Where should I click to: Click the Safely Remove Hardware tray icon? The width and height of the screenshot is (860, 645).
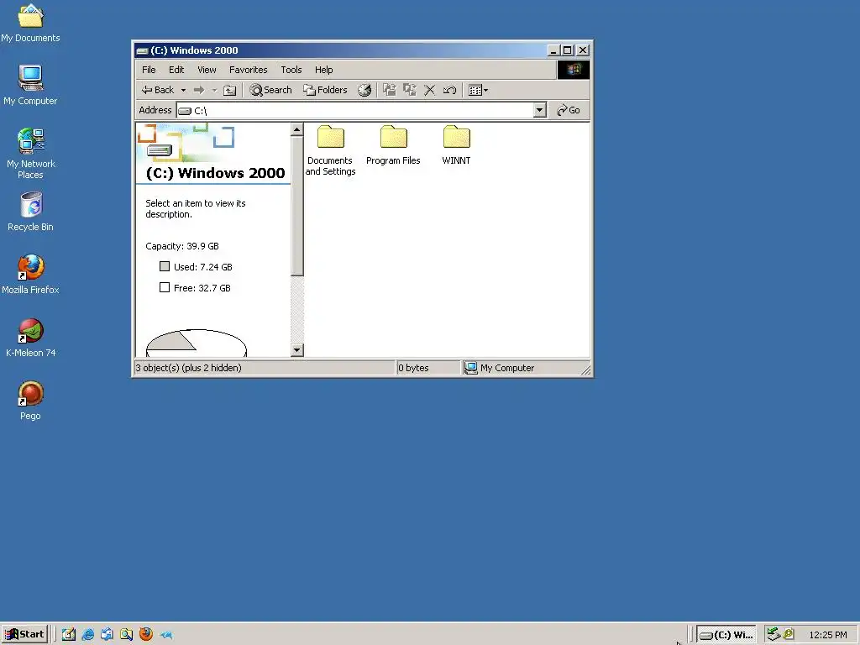tap(773, 634)
